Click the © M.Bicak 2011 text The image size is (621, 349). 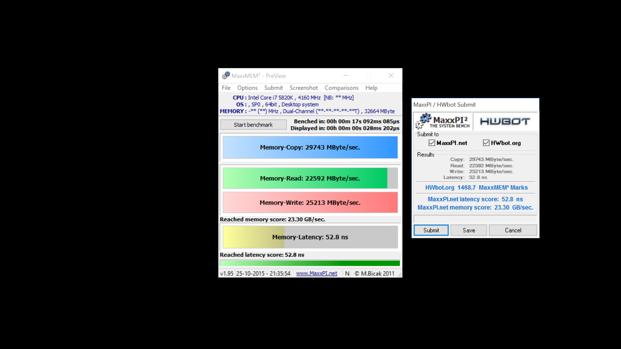tap(375, 274)
